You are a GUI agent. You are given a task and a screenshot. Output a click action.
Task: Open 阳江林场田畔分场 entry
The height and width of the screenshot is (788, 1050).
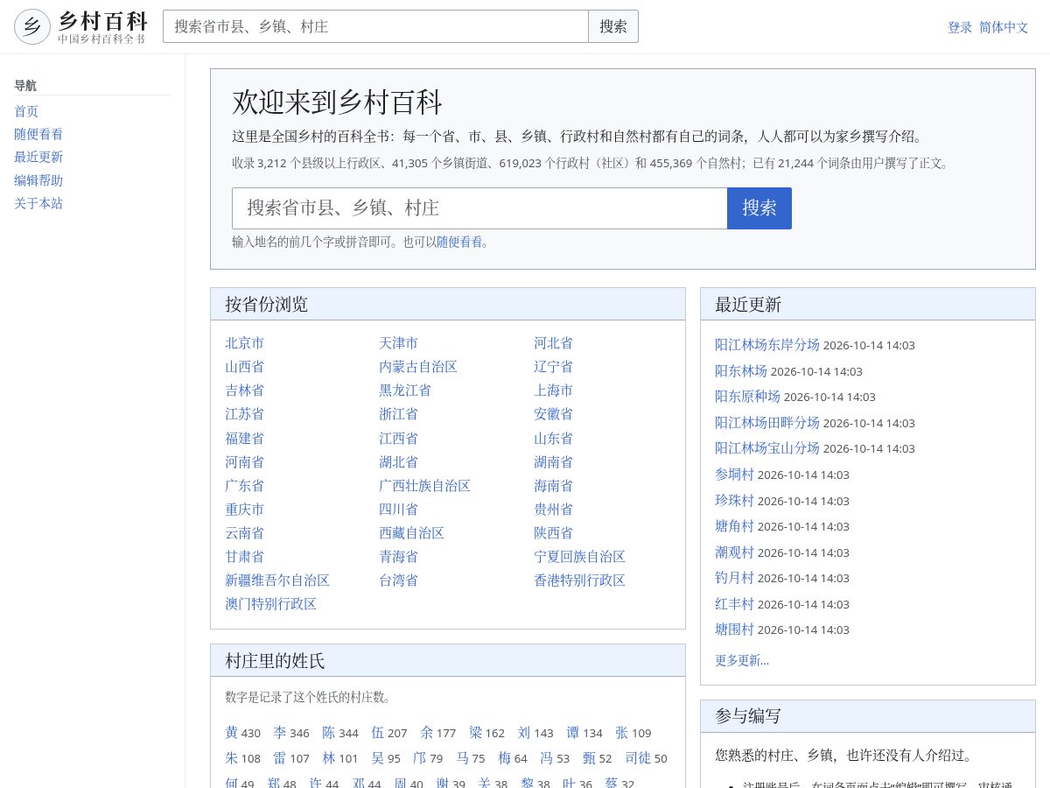[x=767, y=422]
